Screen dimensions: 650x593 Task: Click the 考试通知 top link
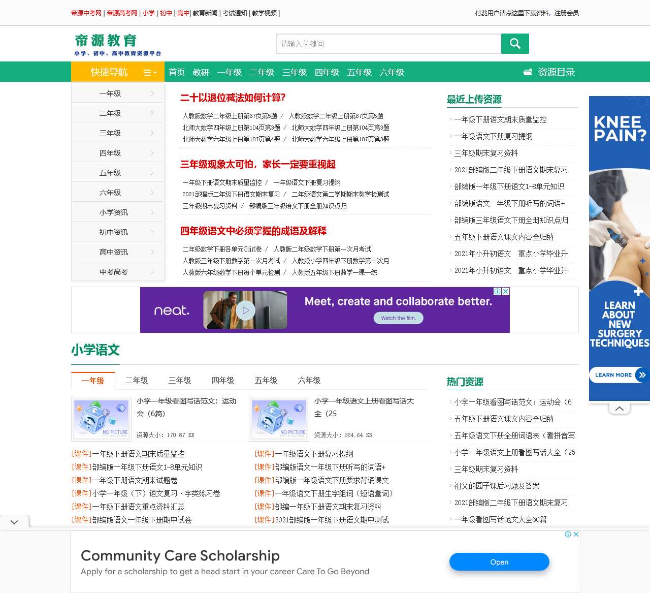(235, 13)
